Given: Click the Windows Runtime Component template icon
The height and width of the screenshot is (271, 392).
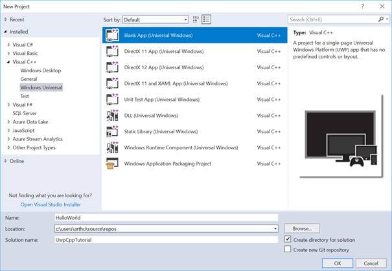Looking at the screenshot, I should (x=112, y=147).
